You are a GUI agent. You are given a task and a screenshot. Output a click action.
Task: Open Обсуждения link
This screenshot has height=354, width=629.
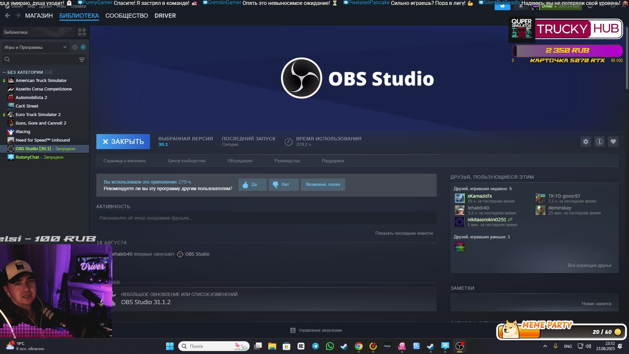click(x=240, y=161)
